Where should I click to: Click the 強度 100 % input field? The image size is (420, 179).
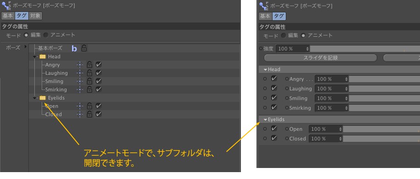(x=293, y=49)
